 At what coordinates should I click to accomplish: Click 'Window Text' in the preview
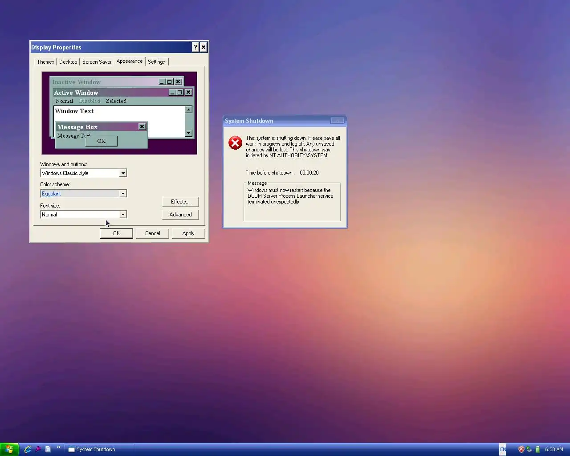coord(74,111)
